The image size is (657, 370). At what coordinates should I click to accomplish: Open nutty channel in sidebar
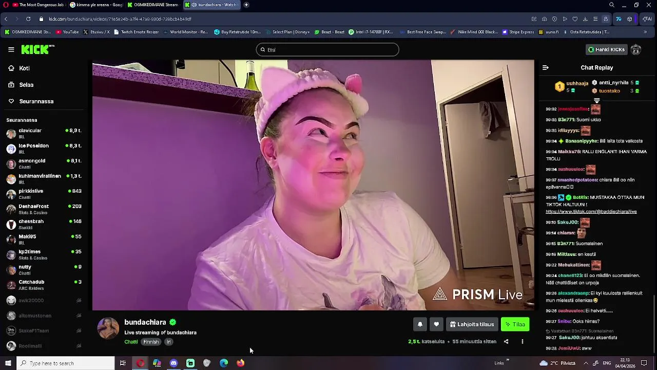[44, 270]
